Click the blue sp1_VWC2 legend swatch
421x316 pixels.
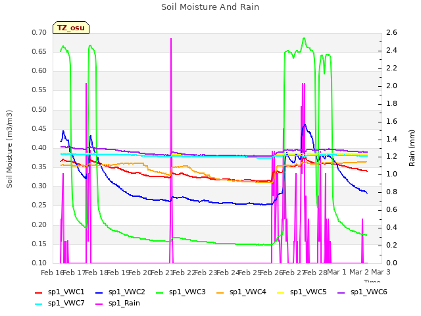[x=99, y=292]
